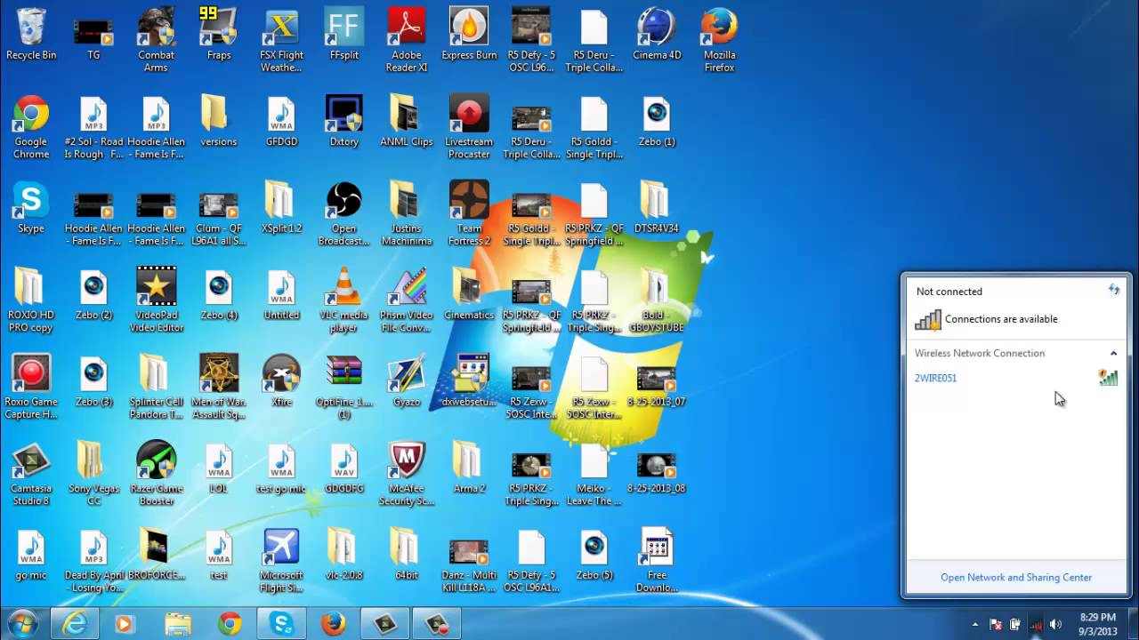Open VideoPad Video Editor icon
This screenshot has height=640, width=1139.
(x=156, y=300)
